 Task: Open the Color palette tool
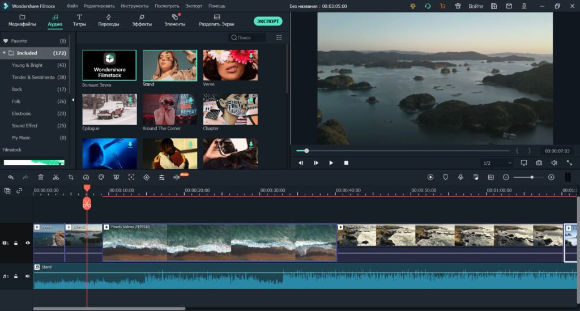(101, 177)
